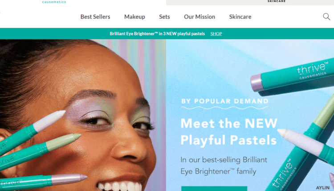The image size is (334, 191).
Task: Go to the Makeup menu item
Action: click(134, 17)
